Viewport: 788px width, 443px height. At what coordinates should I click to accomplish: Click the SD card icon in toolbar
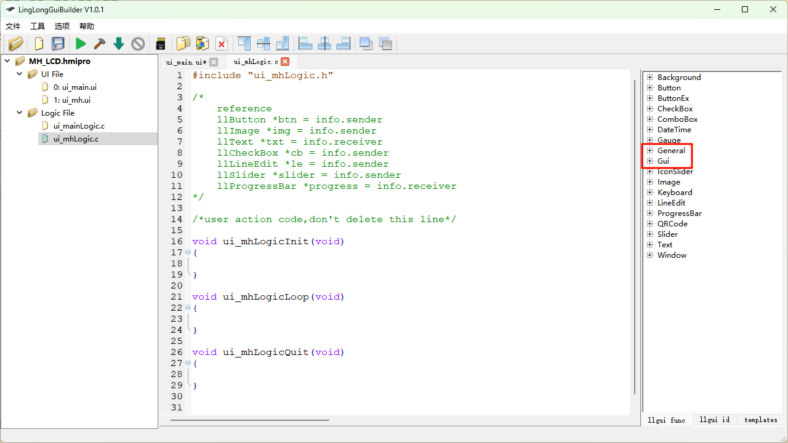[x=161, y=44]
